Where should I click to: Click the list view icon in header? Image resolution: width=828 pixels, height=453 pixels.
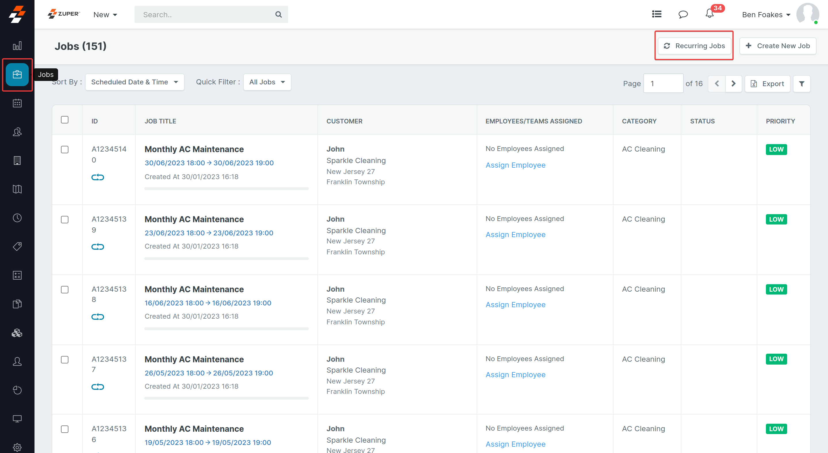(656, 14)
